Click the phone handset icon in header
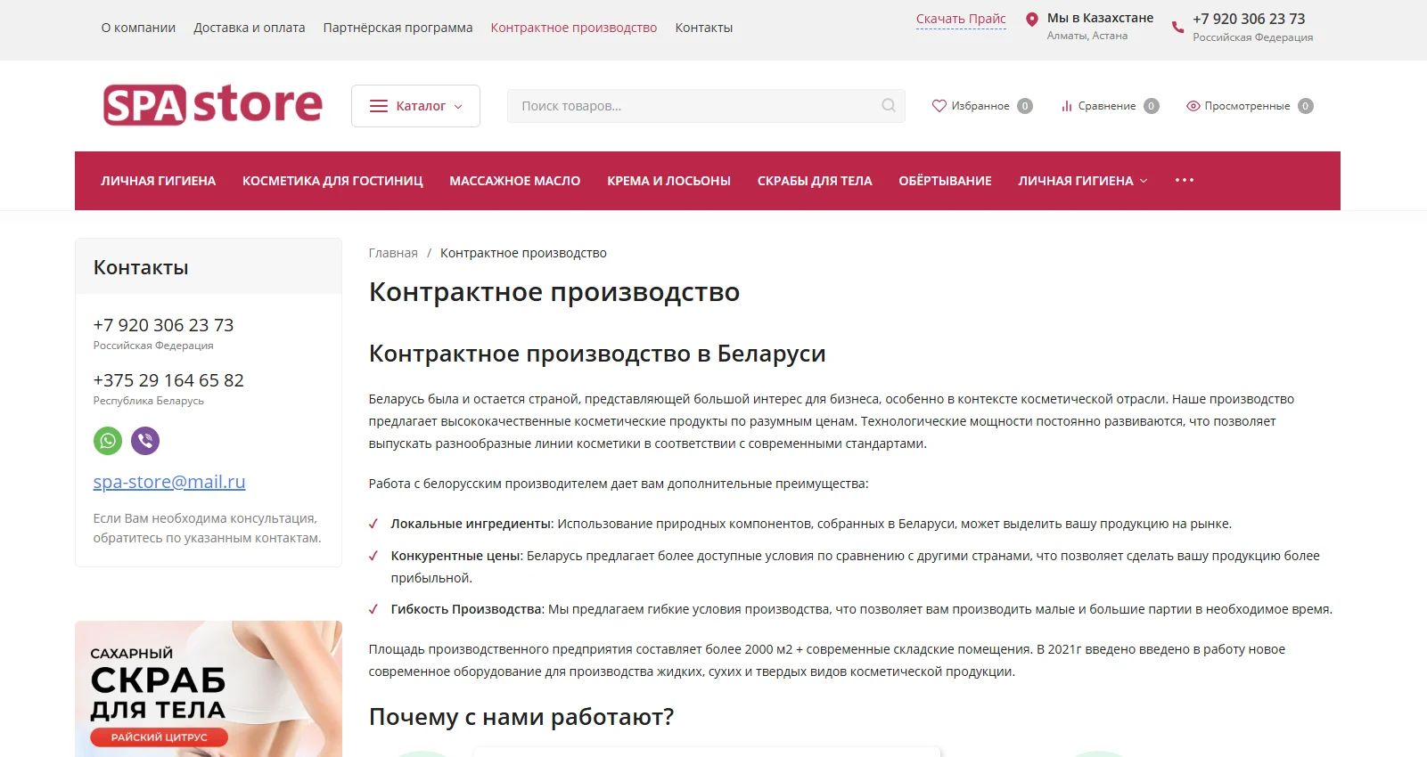Viewport: 1427px width, 757px height. pyautogui.click(x=1178, y=28)
